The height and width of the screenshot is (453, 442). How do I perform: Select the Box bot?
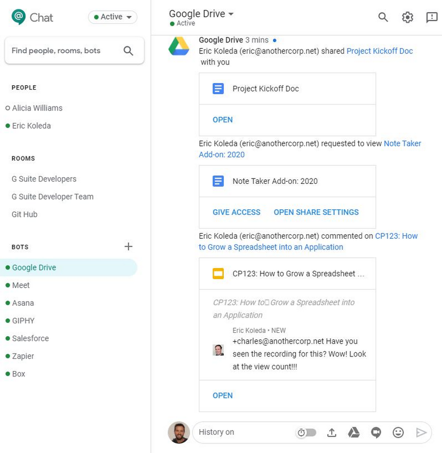[x=19, y=374]
